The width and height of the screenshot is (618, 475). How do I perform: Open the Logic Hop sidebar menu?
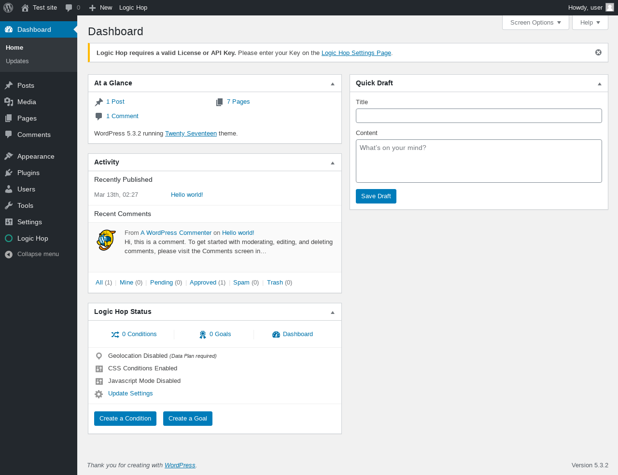pyautogui.click(x=39, y=238)
